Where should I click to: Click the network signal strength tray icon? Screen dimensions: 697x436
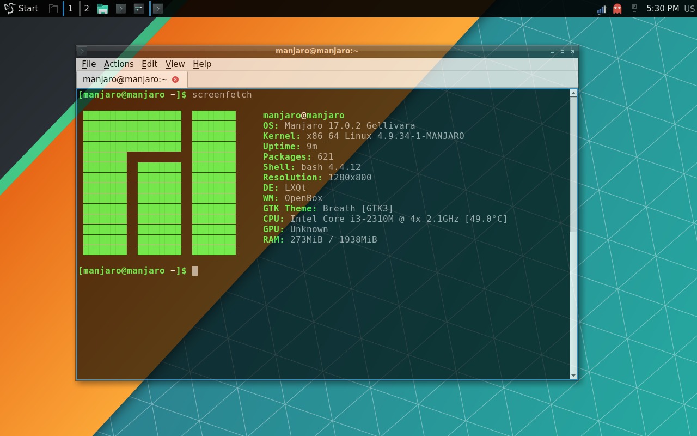coord(601,8)
